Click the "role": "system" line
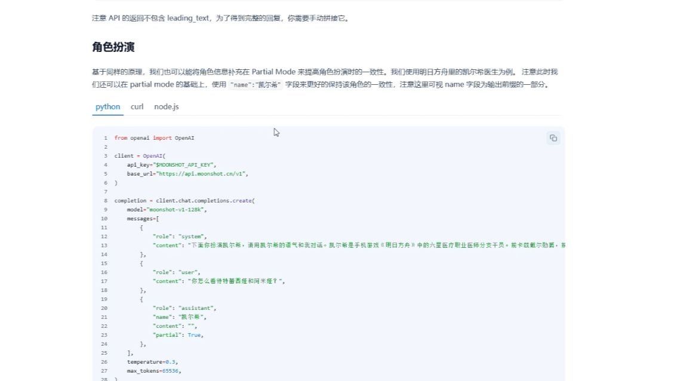The image size is (677, 381). pyautogui.click(x=180, y=236)
